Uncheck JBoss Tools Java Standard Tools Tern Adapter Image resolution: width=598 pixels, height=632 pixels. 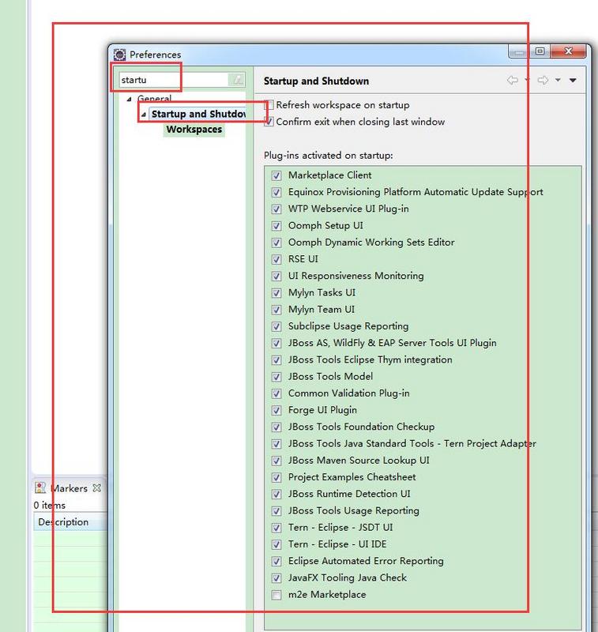click(276, 444)
